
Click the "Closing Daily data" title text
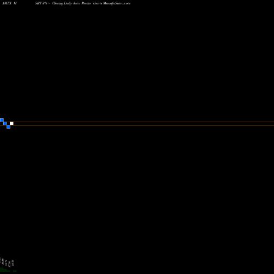(x=66, y=3)
